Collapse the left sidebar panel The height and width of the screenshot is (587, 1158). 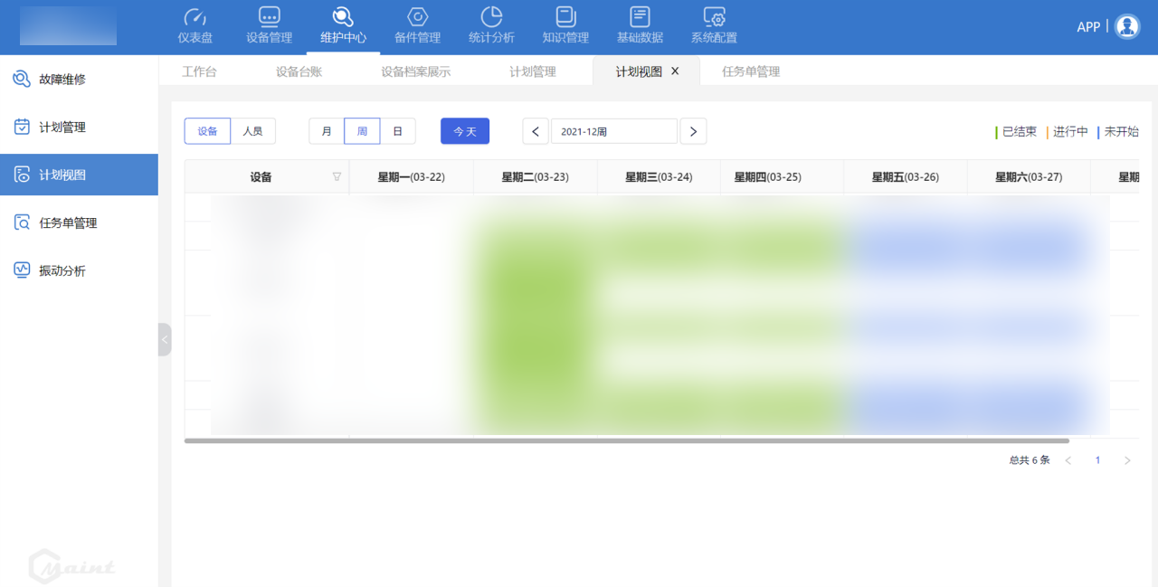(164, 339)
